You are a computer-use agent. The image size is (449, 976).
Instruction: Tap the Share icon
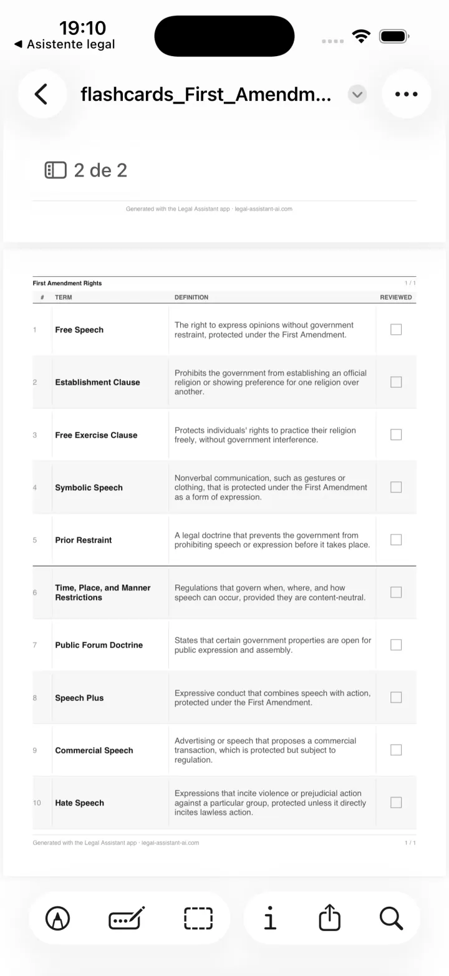tap(330, 917)
